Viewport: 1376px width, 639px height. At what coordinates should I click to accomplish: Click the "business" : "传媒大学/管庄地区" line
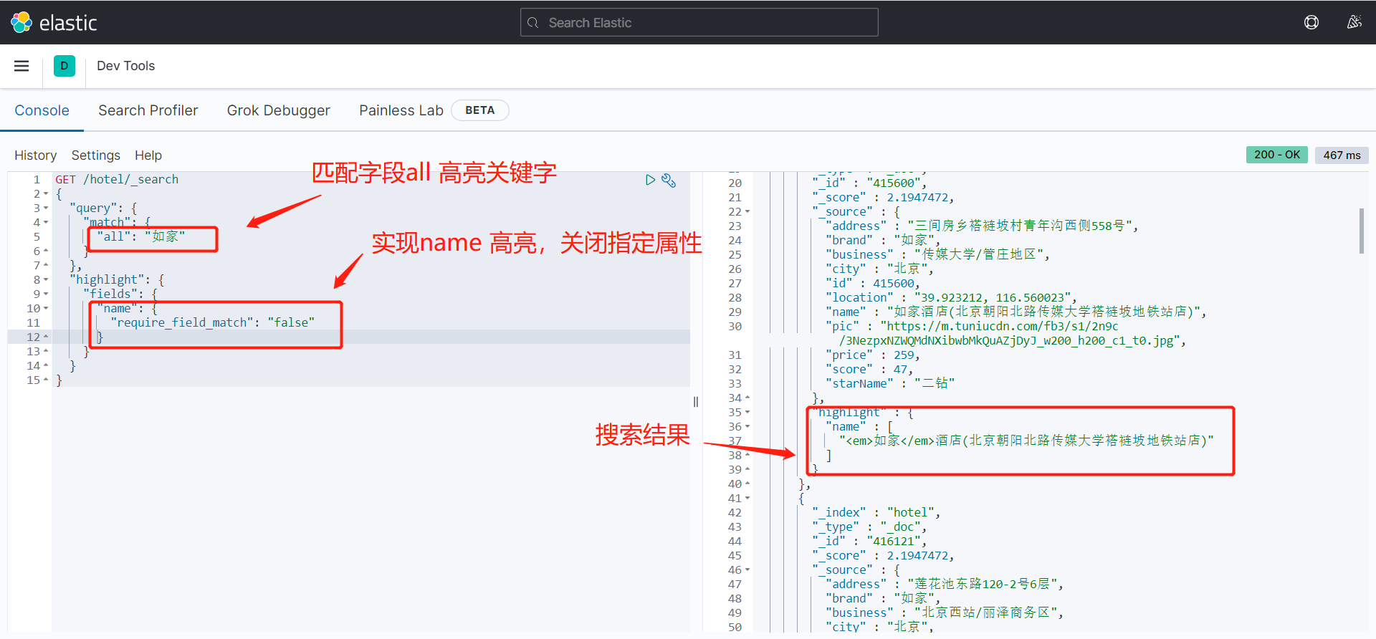937,255
